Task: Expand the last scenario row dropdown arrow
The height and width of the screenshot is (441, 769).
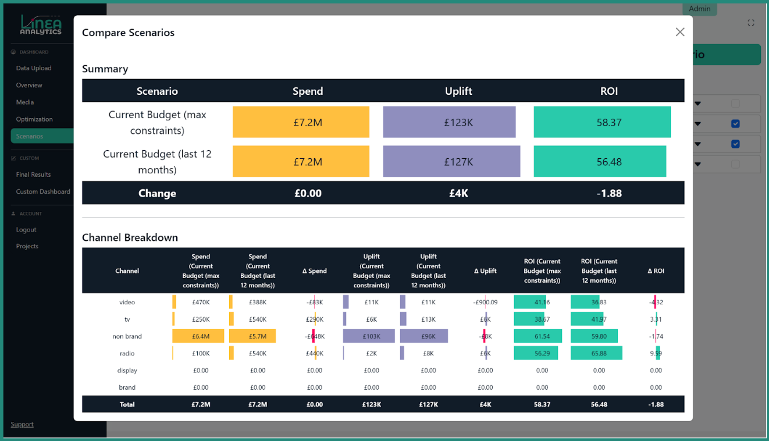Action: click(x=698, y=164)
